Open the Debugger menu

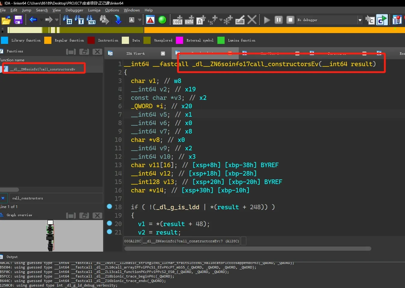[74, 10]
